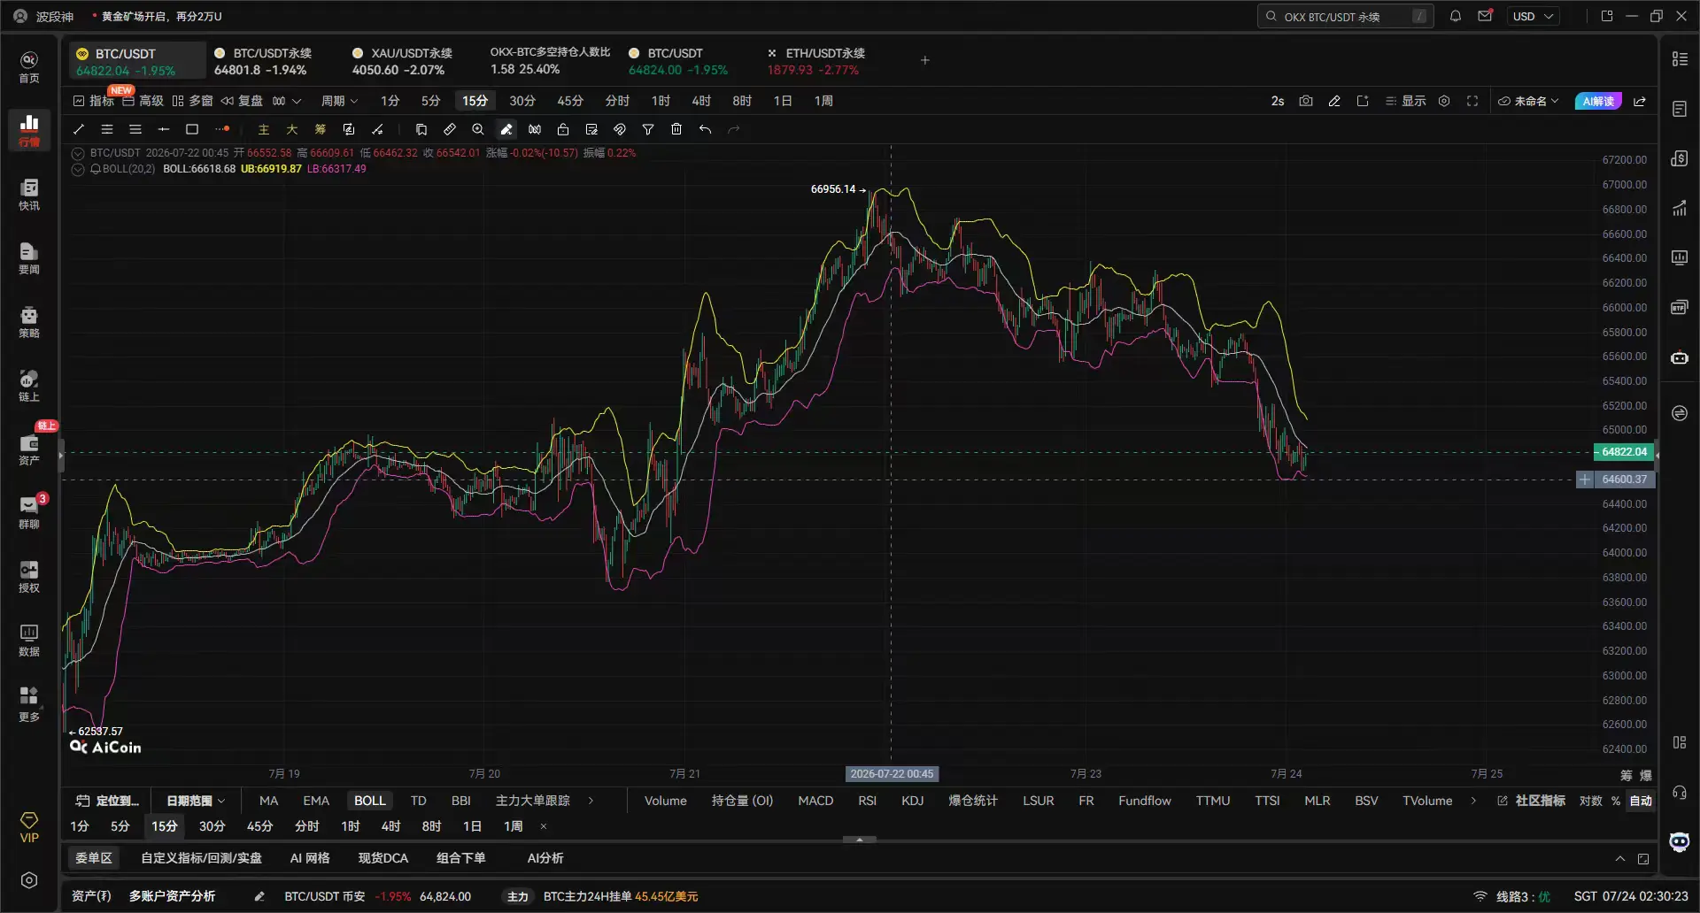Expand the 周期 period dropdown

339,101
